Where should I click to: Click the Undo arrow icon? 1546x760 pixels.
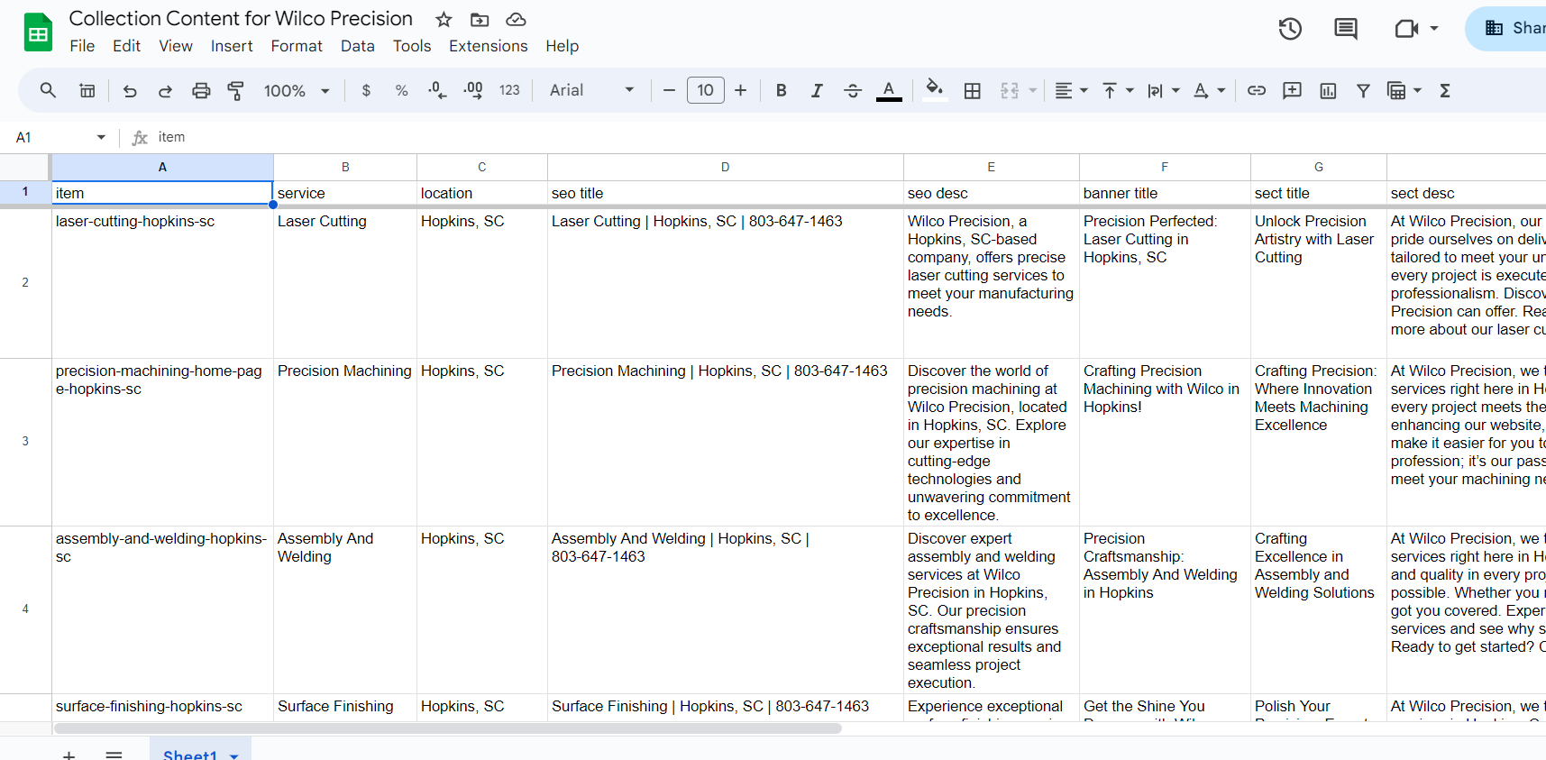pos(130,90)
